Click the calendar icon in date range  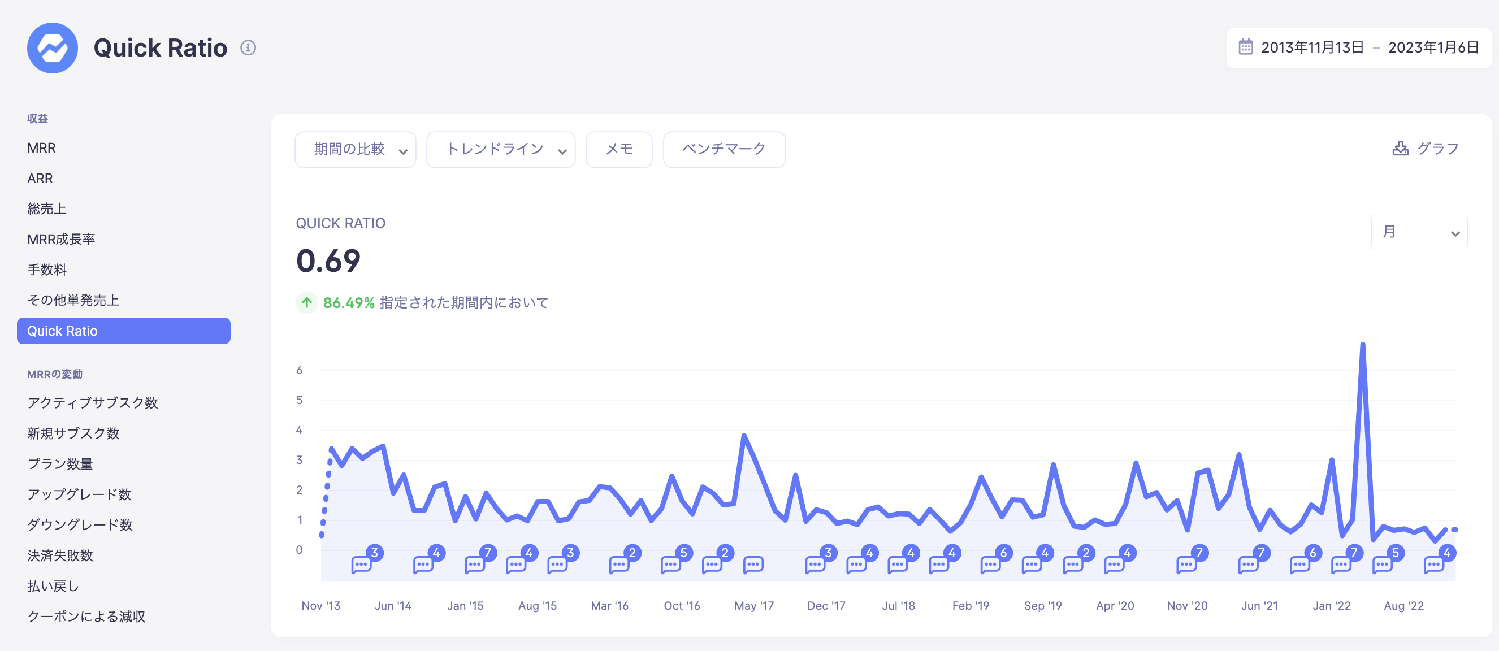click(x=1245, y=47)
